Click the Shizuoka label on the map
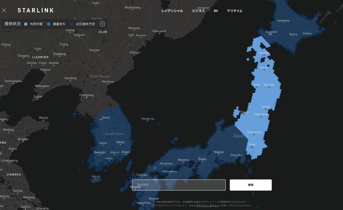The height and width of the screenshot is (210, 343). point(236,155)
